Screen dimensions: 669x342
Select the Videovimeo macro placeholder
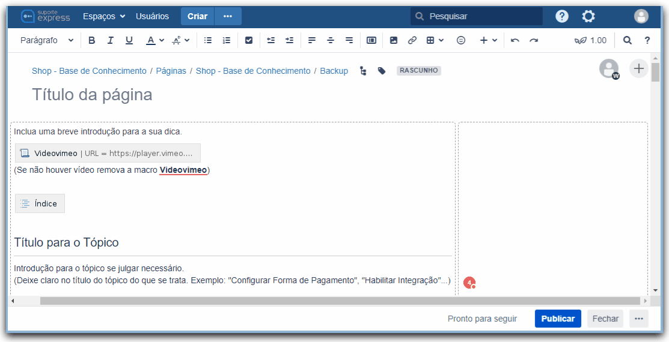pos(108,154)
